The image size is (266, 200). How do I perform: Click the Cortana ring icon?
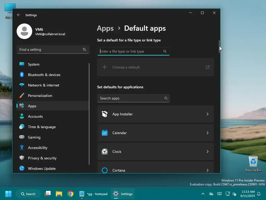point(105,170)
